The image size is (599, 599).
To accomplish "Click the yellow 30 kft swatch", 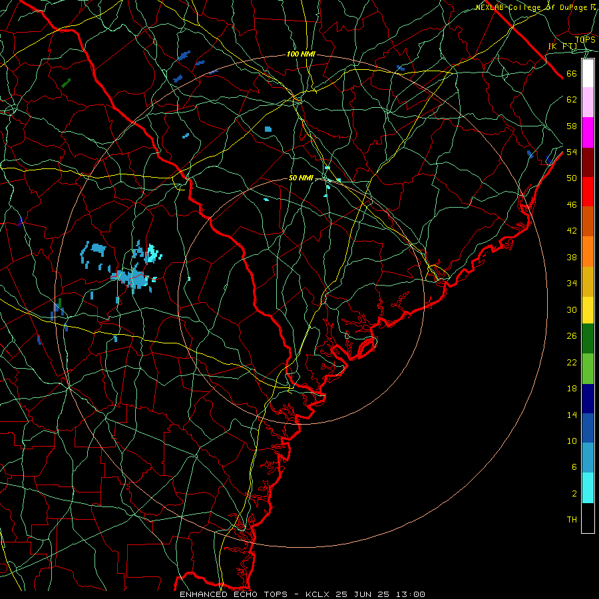I will (x=588, y=310).
